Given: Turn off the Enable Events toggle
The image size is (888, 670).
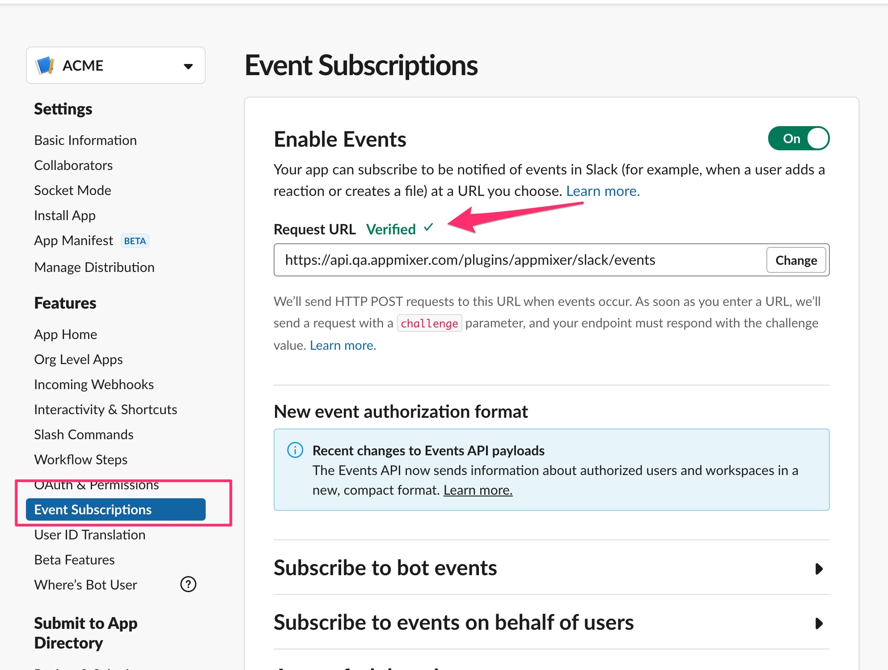Looking at the screenshot, I should (799, 139).
